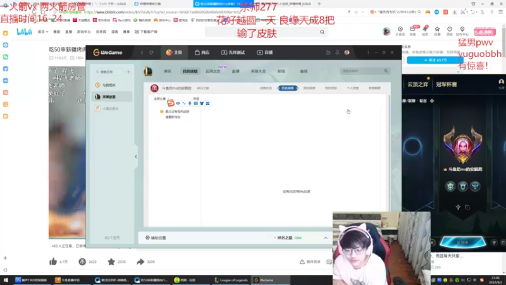Open bilibili 创作中心 icon
Screen dimensions: 506x285
[x=462, y=31]
